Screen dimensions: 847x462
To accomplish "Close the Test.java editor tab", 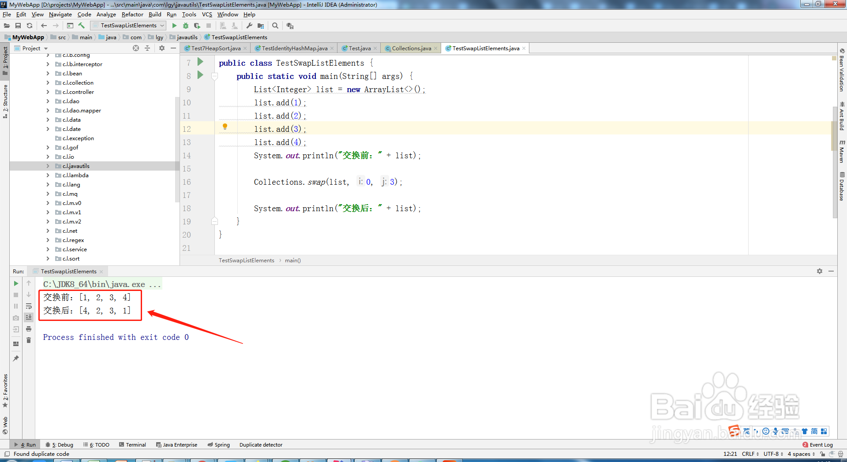I will (375, 48).
